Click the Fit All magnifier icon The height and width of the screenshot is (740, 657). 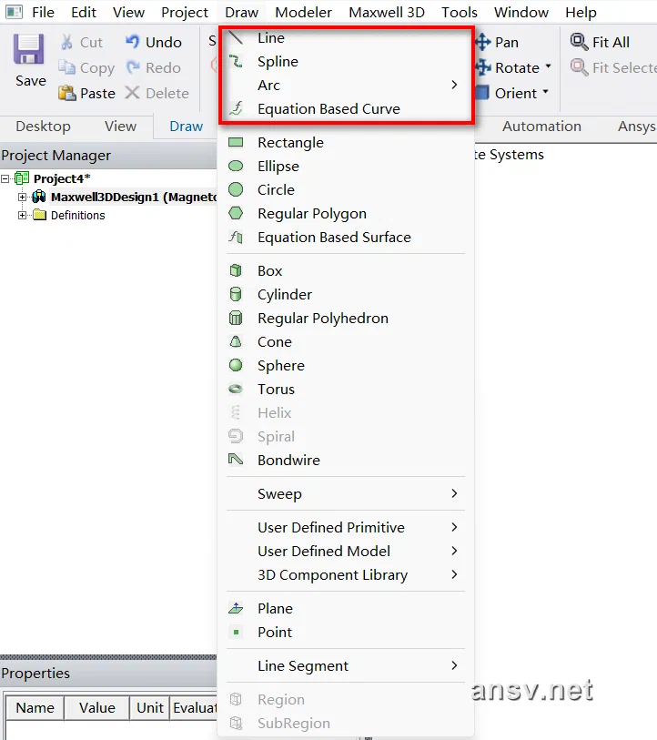point(579,42)
